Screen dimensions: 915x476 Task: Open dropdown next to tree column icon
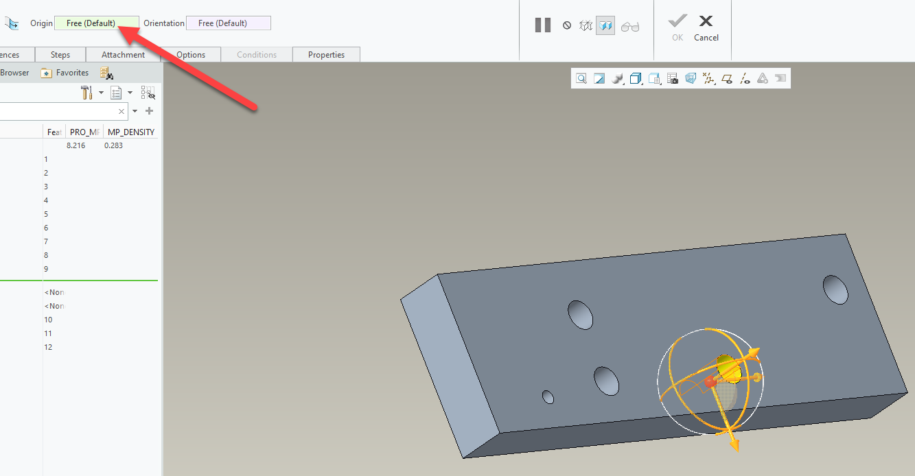tap(130, 92)
